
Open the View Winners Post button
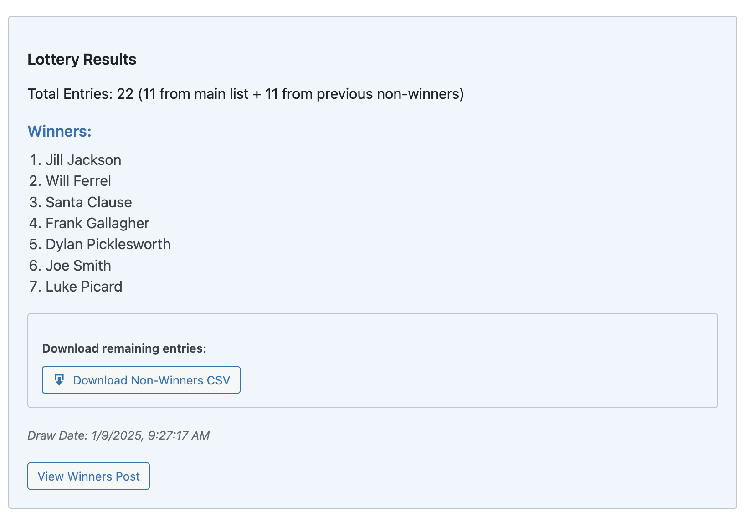tap(88, 476)
